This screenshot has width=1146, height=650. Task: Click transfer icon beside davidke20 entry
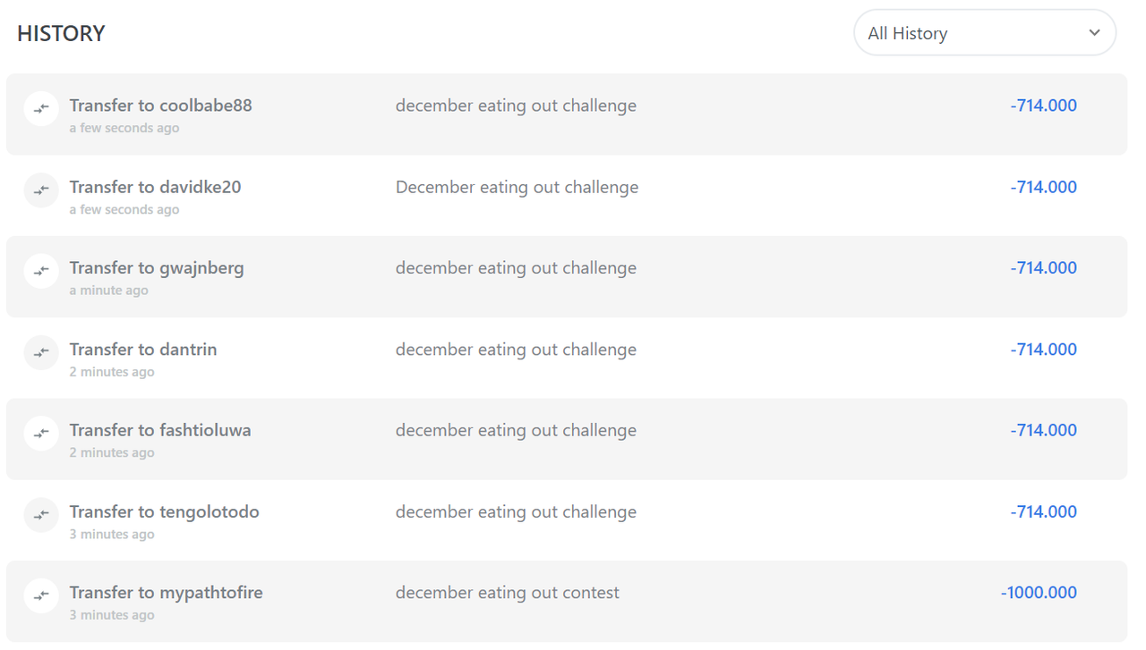41,190
